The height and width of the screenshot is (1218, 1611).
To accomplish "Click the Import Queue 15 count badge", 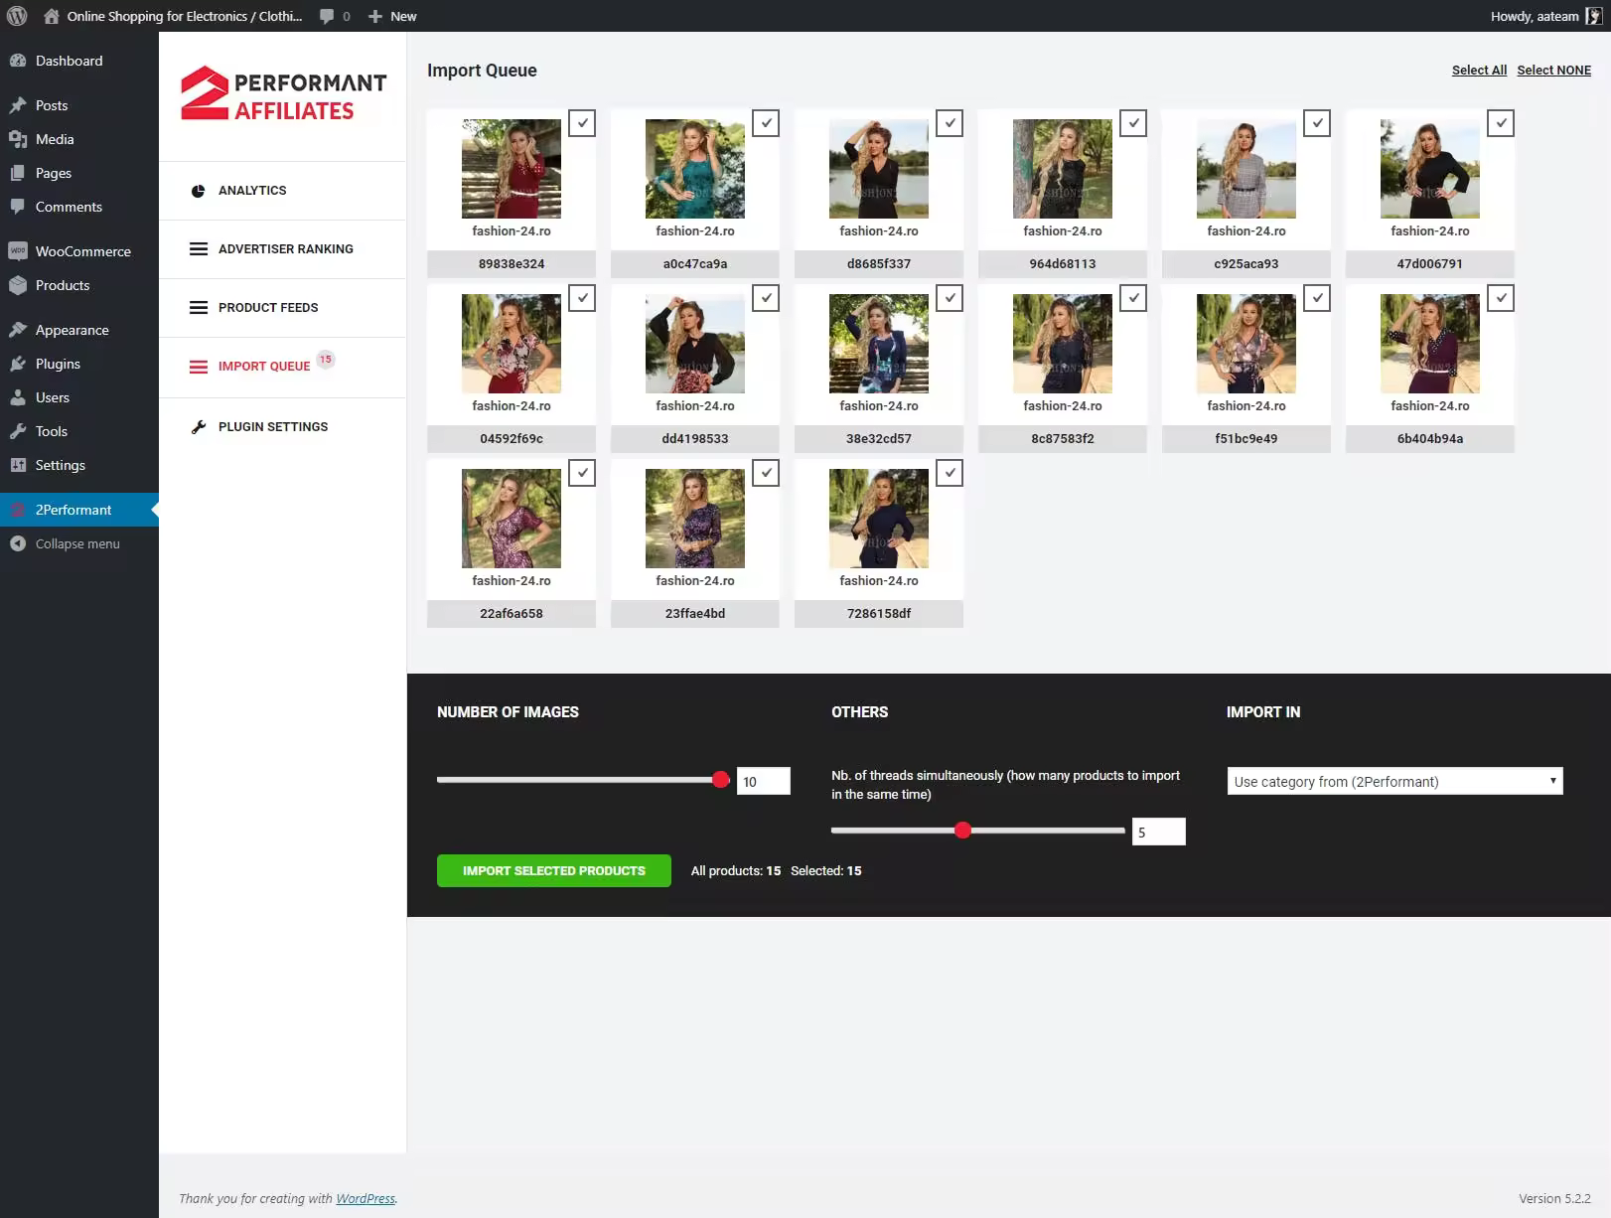I will [326, 360].
